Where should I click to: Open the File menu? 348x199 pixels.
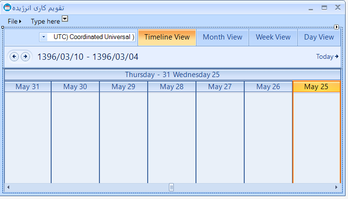pos(14,21)
